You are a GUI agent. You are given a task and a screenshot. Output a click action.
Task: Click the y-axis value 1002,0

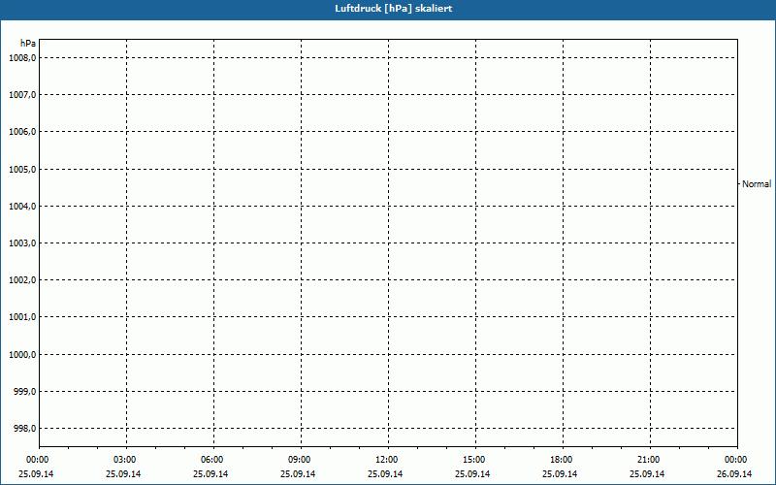point(22,280)
